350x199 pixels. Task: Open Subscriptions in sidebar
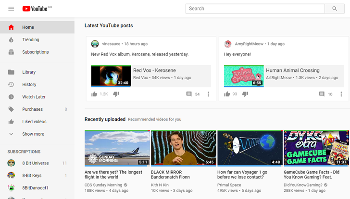(37, 52)
